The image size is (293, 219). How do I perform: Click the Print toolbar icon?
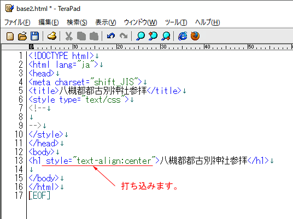tap(52, 36)
